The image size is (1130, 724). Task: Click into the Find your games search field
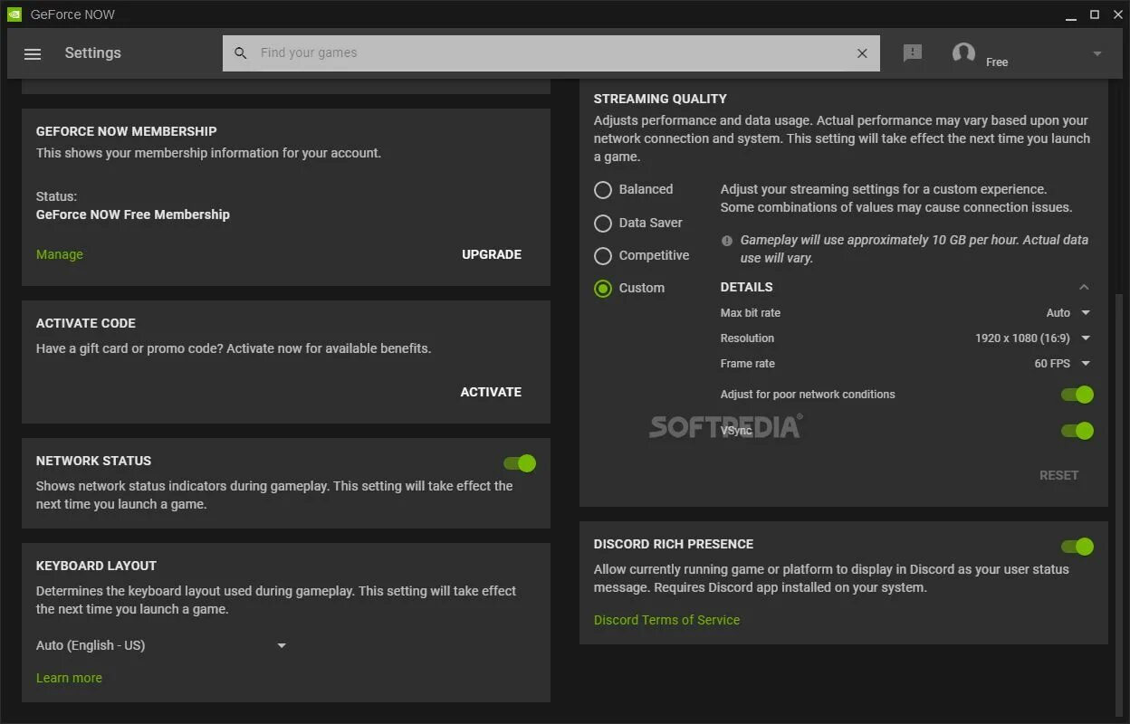point(552,53)
